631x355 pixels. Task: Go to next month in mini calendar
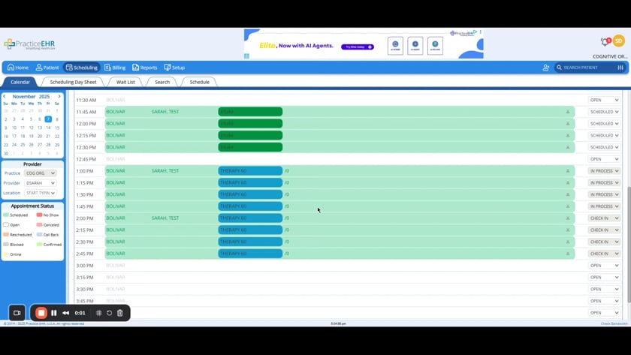tap(59, 97)
